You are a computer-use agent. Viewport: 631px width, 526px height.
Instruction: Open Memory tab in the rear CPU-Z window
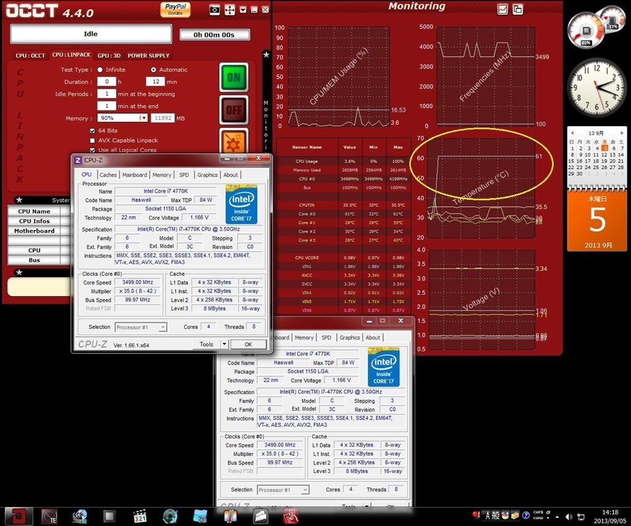click(304, 338)
